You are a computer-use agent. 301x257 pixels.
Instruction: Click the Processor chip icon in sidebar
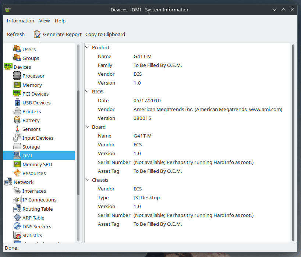point(17,76)
